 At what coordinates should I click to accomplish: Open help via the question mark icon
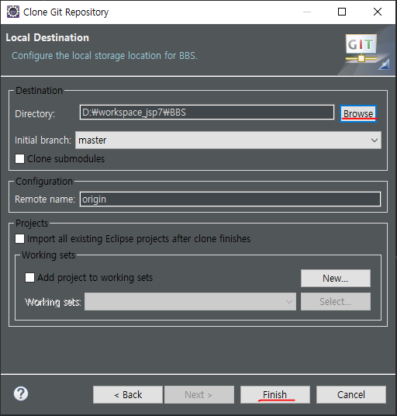click(x=21, y=393)
